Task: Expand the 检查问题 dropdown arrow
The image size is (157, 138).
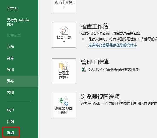Action: coord(64,42)
